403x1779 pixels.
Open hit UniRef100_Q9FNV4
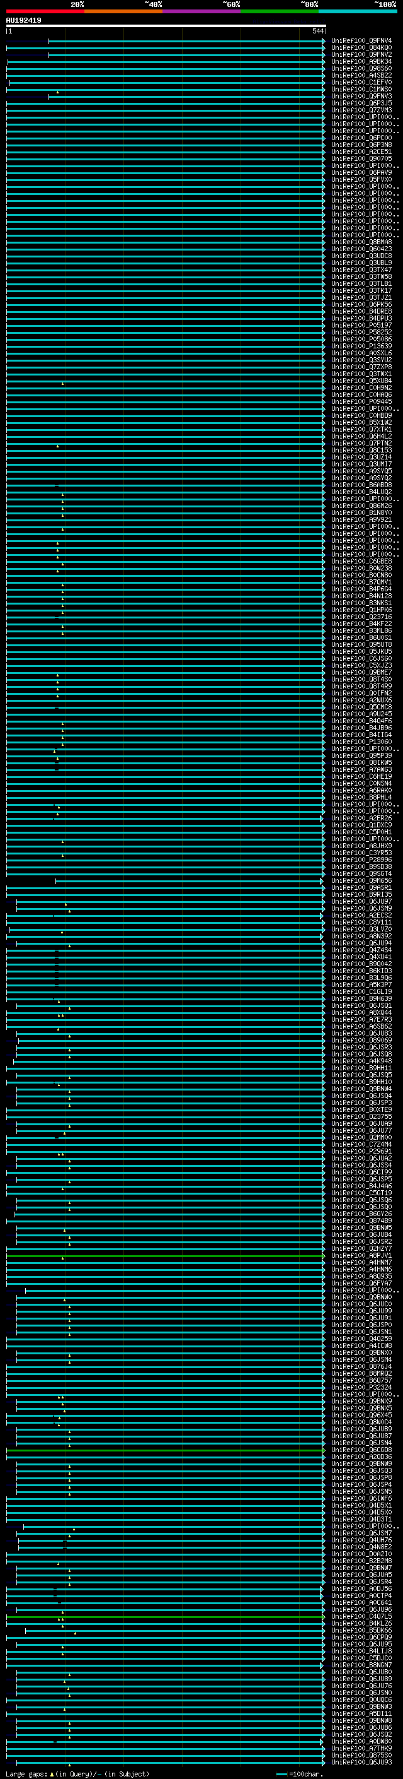tap(361, 41)
